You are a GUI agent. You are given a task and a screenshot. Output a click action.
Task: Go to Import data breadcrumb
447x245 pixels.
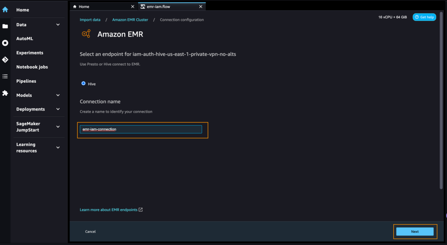pyautogui.click(x=90, y=20)
